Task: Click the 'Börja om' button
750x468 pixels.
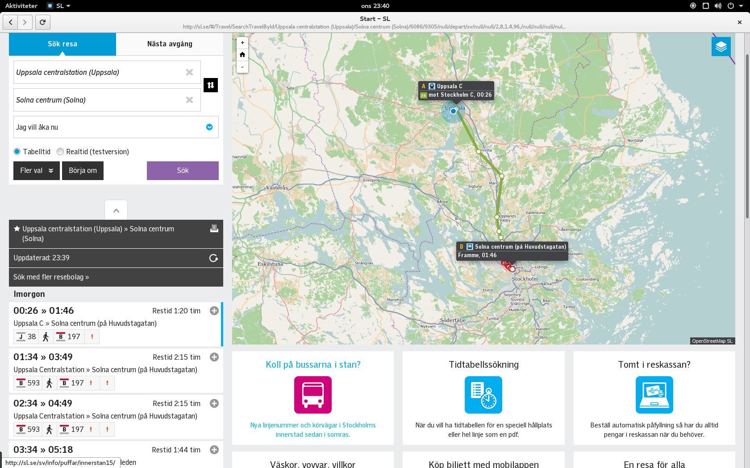Action: click(x=83, y=171)
